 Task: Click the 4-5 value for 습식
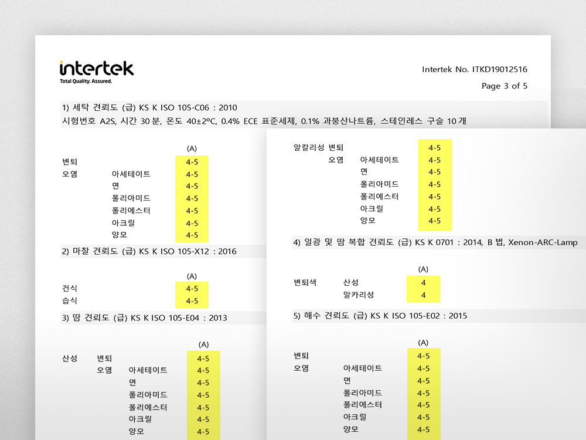(192, 301)
